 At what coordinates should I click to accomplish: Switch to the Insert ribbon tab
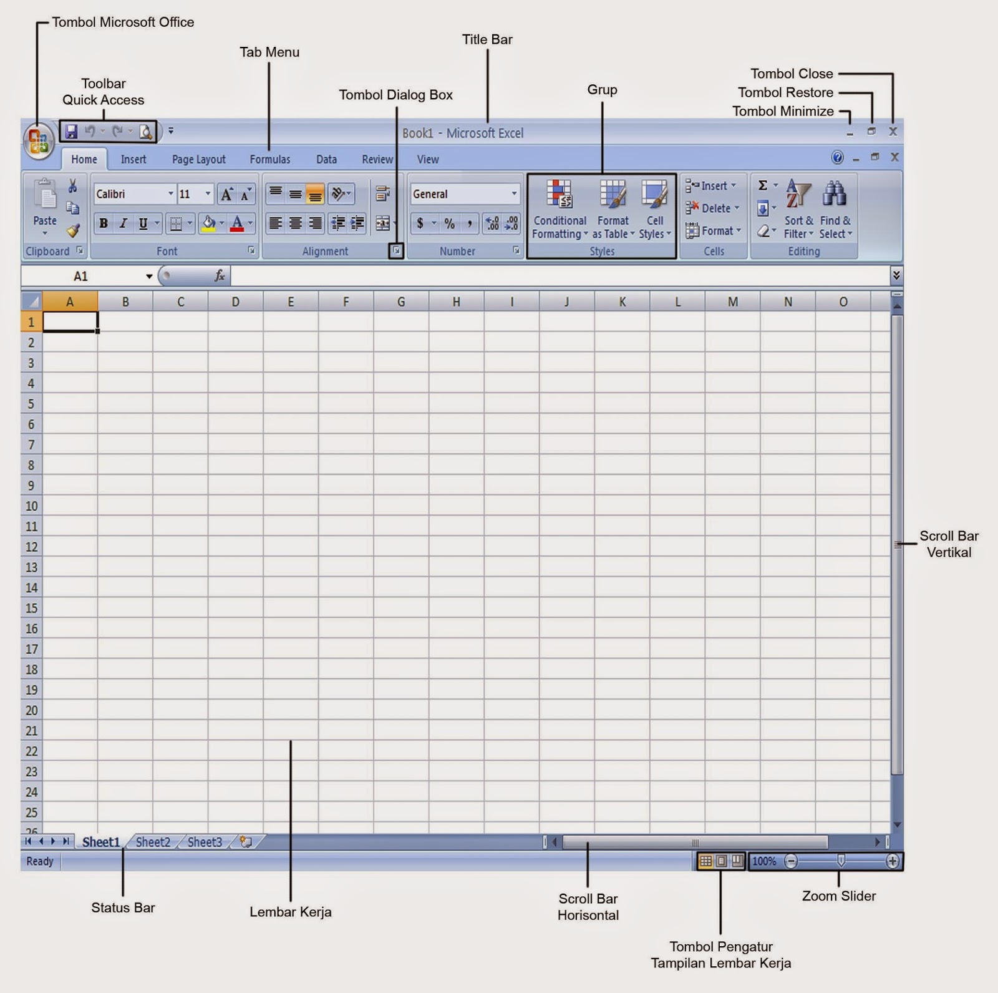133,160
